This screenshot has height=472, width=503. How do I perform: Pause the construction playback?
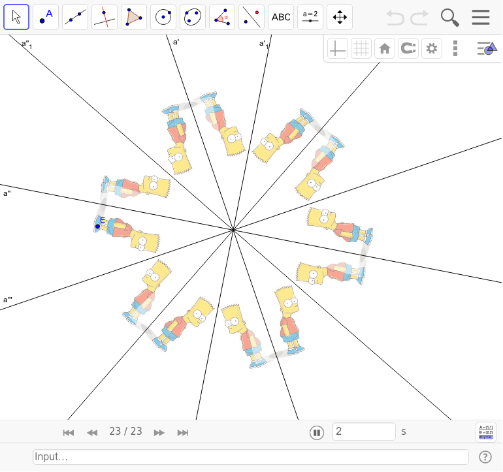[x=317, y=433]
